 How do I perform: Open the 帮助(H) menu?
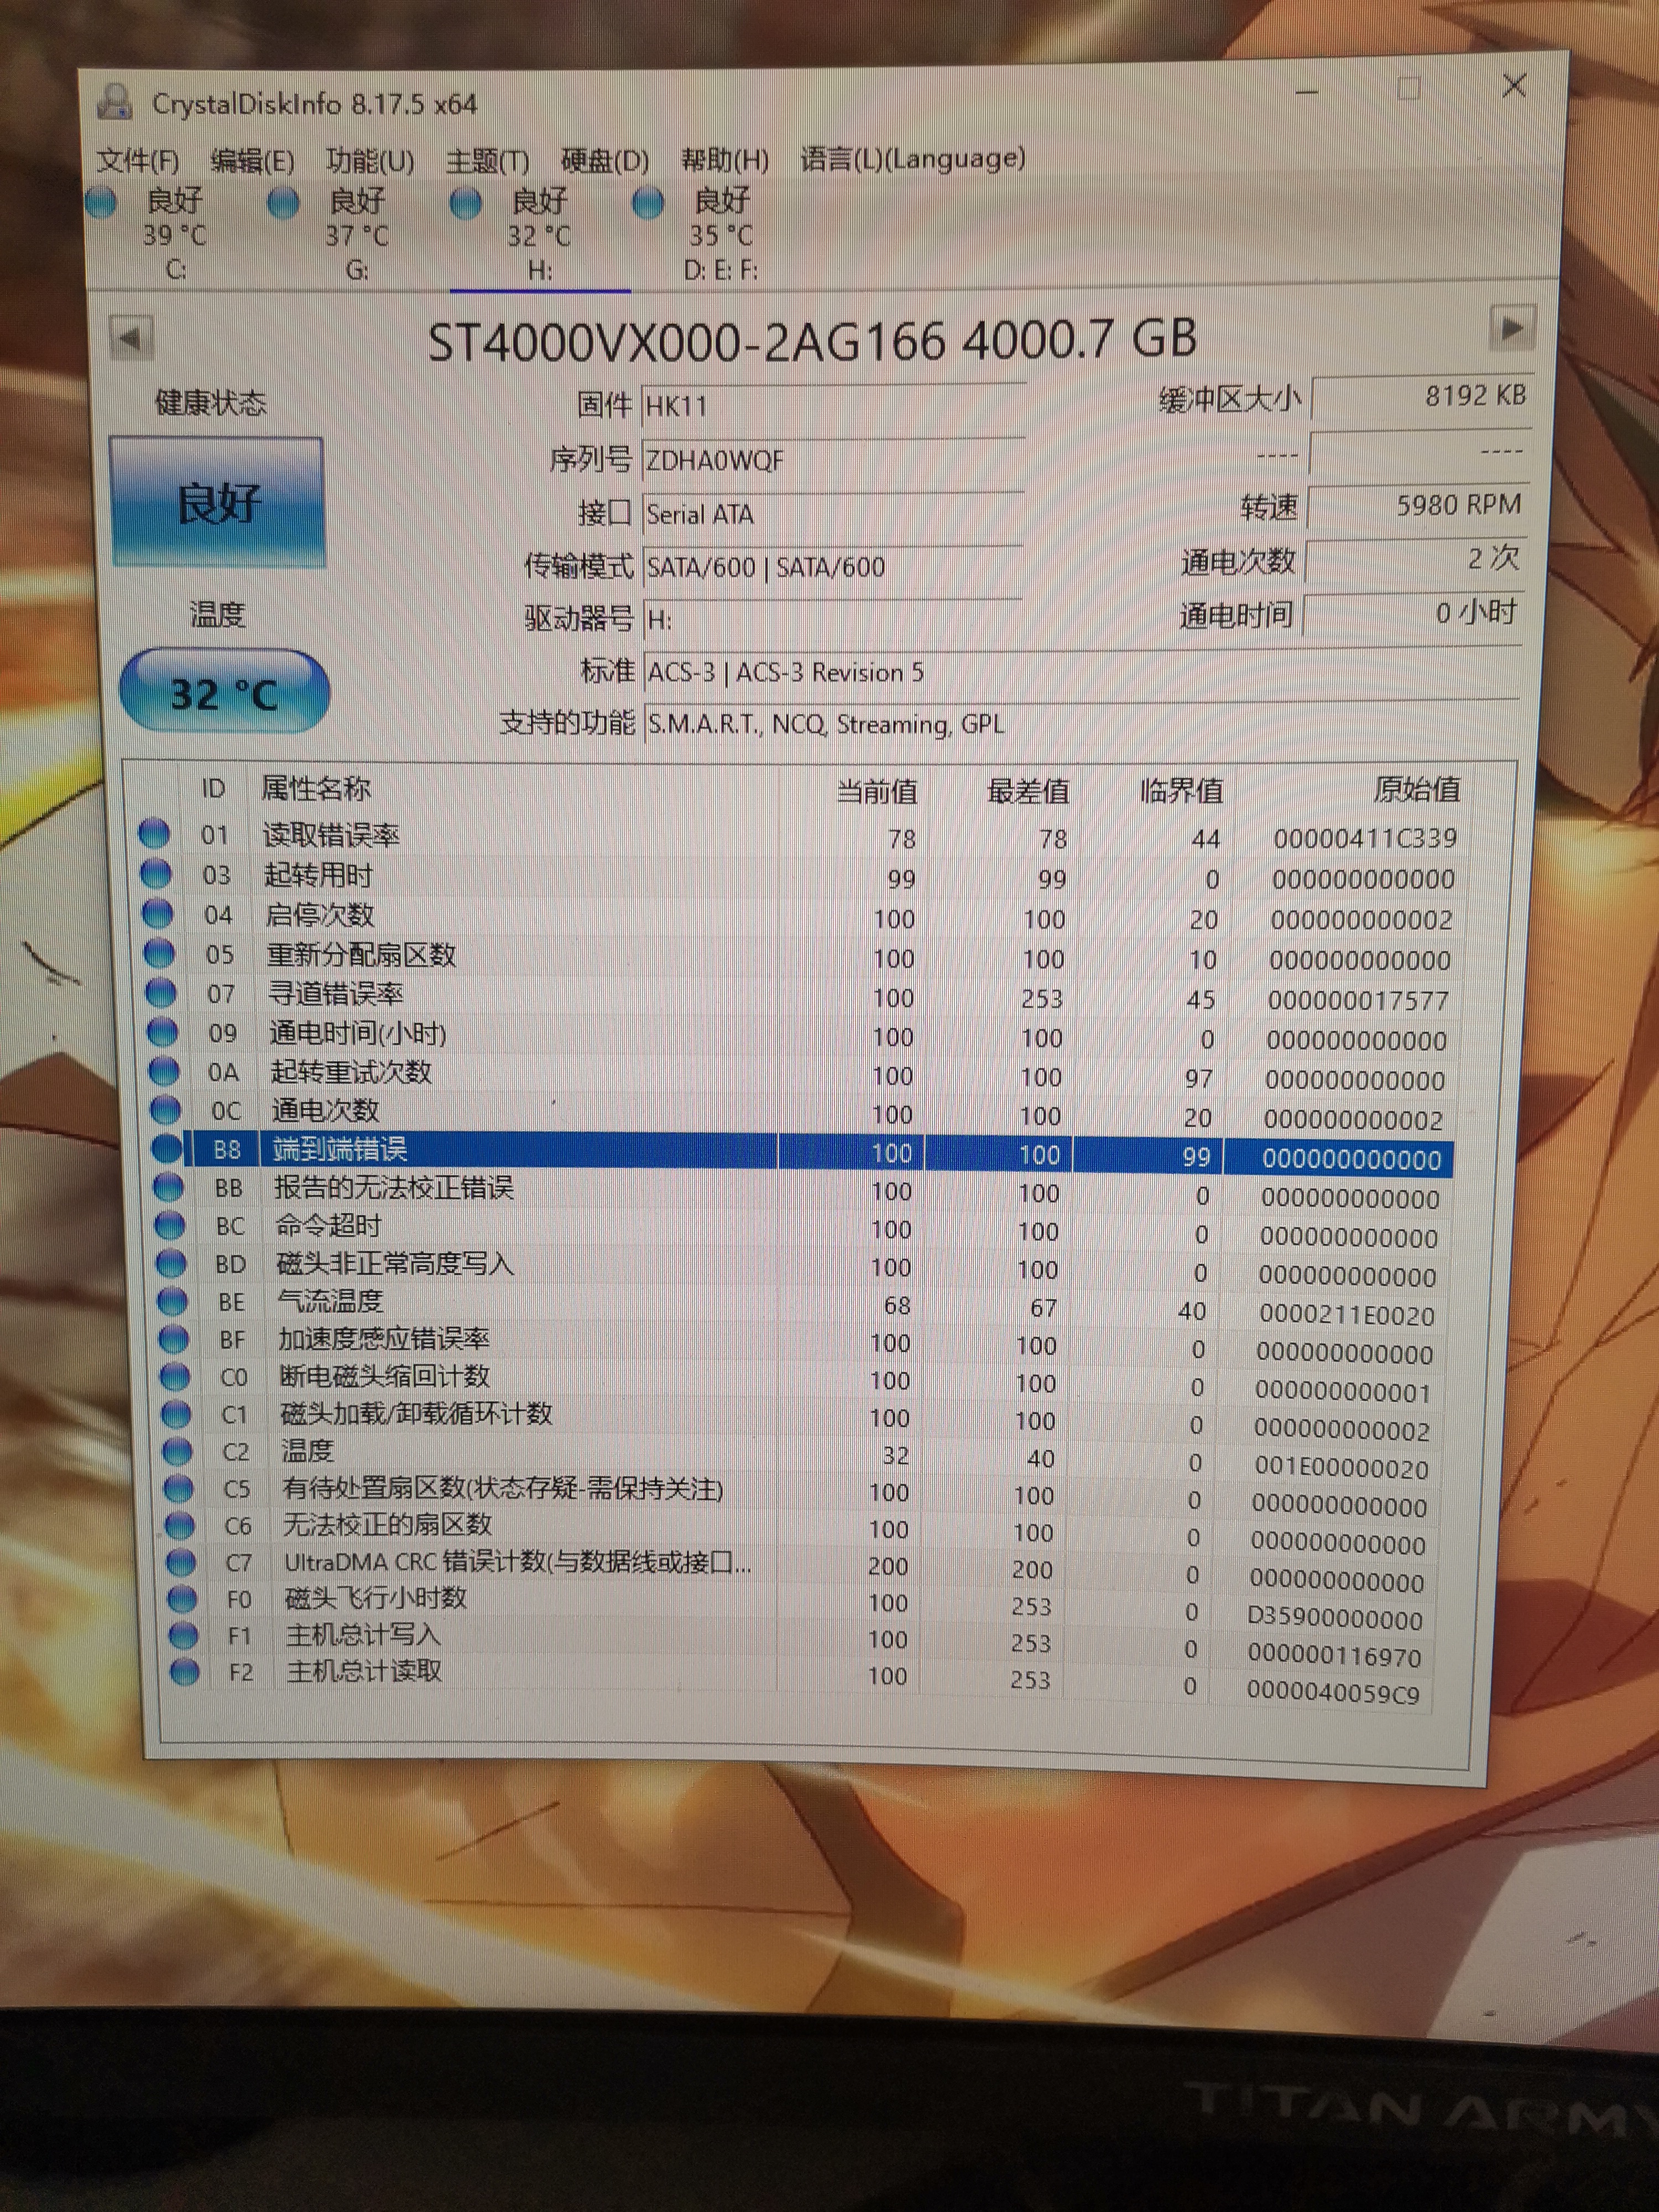[x=725, y=160]
